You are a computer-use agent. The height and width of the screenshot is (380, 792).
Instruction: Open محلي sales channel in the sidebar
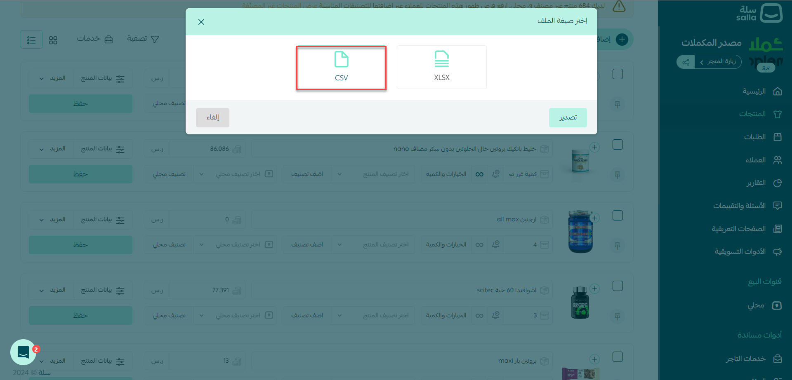point(764,305)
